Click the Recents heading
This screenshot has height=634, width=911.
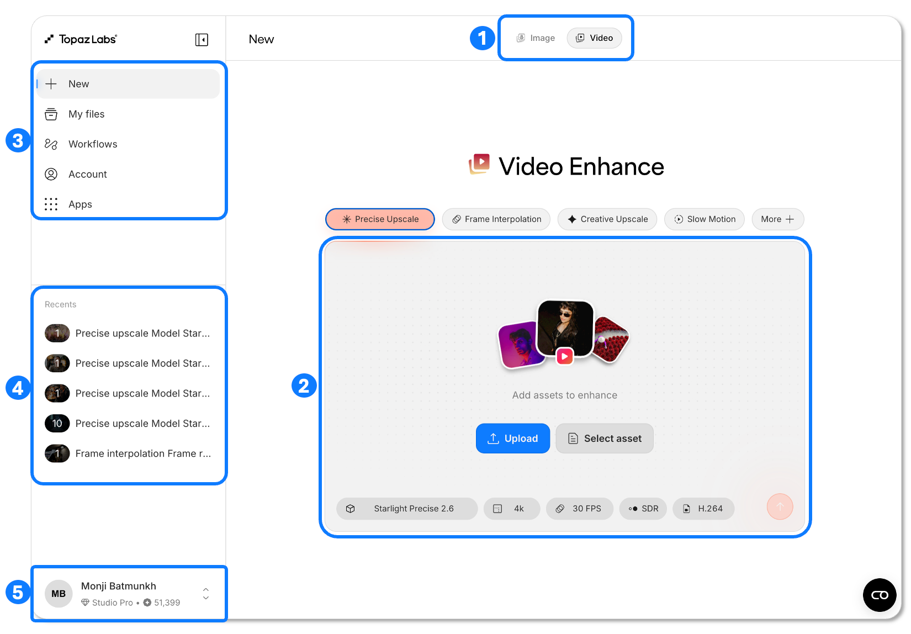61,304
